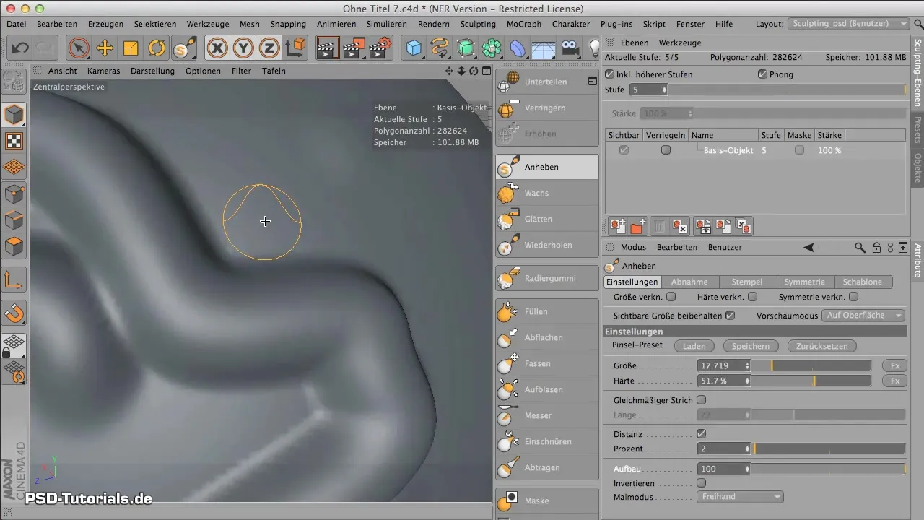Open the Sculpting menu in menu bar
This screenshot has width=924, height=520.
pyautogui.click(x=478, y=24)
